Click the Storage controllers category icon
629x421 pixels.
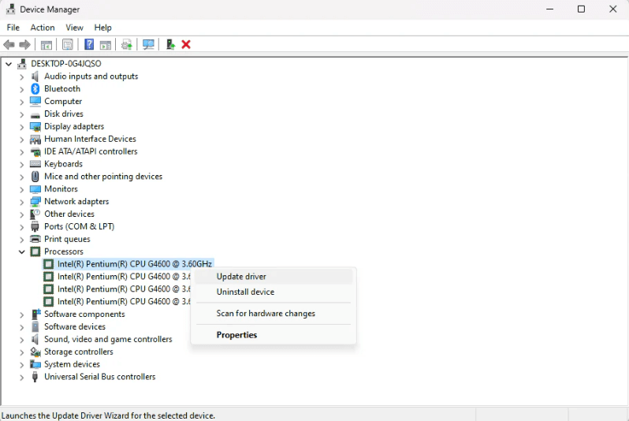(35, 352)
